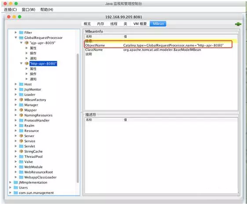Collapse the GlobalRequestProcessor node
The height and width of the screenshot is (206, 247).
(16, 38)
